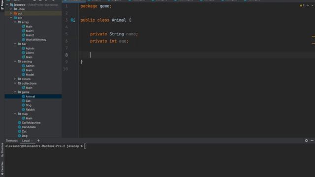Click Candidate class icon in tree
This screenshot has width=315, height=177.
(19, 127)
